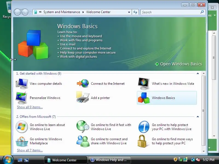
Task: Click Show all 7 items link
Action: 30,150
